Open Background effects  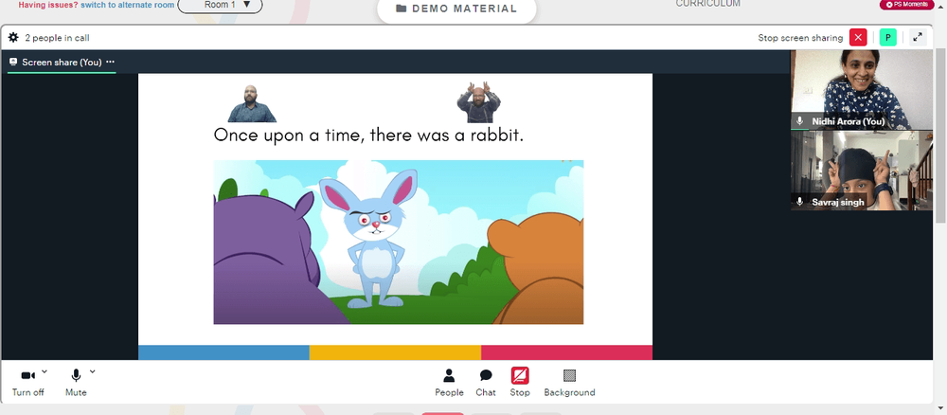pyautogui.click(x=569, y=383)
